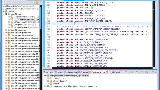Select the L2jFrozen_DataPack project

tap(19, 6)
